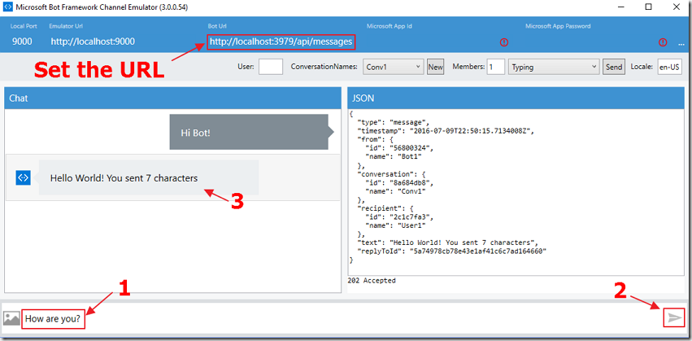Click the send message arrow icon

(674, 318)
